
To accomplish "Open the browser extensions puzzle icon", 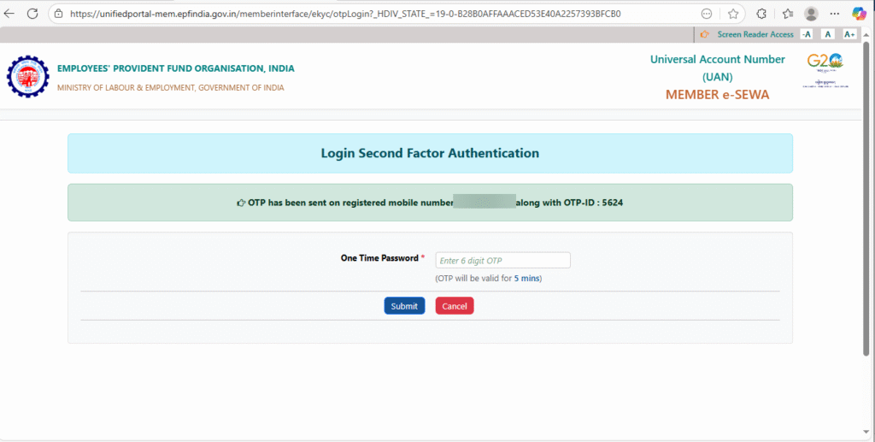I will pos(761,14).
